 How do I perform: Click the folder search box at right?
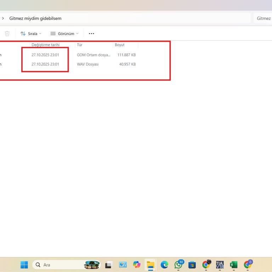coord(263,18)
